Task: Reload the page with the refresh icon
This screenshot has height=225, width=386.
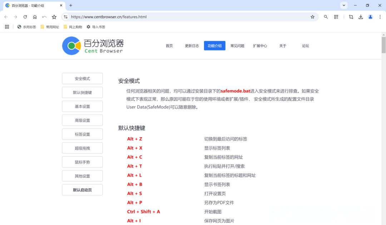Action: (x=25, y=17)
